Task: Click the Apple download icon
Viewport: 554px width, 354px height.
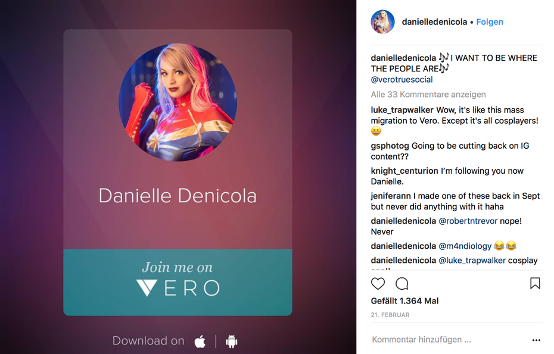Action: coord(200,342)
